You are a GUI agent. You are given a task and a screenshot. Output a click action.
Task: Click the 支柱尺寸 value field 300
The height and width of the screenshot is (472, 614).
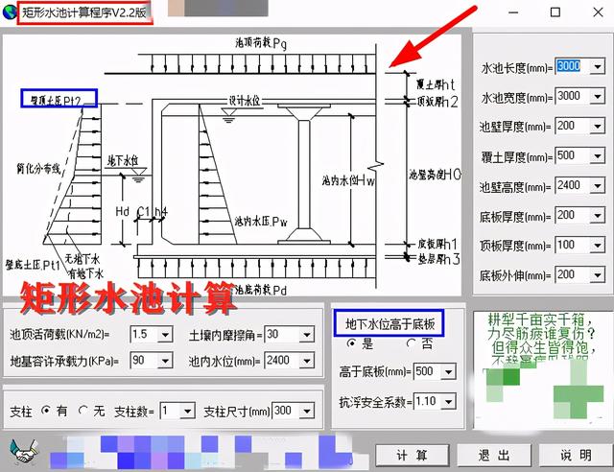286,412
